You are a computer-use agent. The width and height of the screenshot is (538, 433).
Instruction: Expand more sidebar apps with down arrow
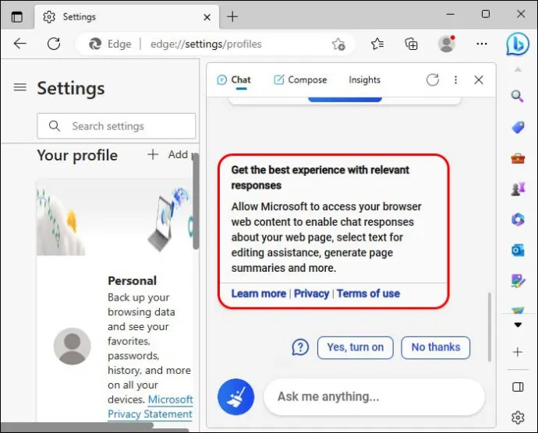click(x=518, y=325)
